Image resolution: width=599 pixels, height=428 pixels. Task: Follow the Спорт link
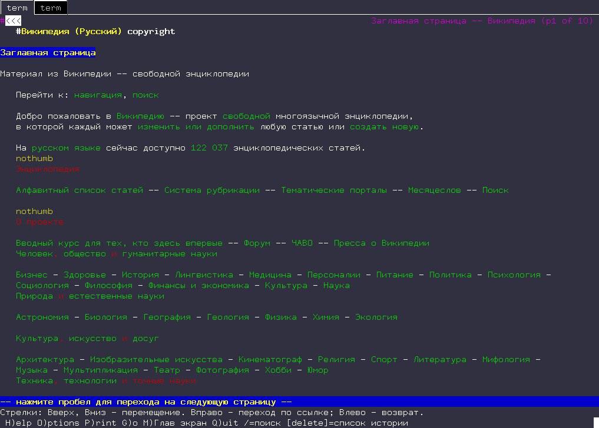384,359
